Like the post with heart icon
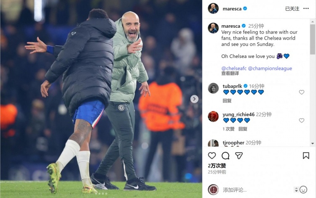 [x=212, y=156]
